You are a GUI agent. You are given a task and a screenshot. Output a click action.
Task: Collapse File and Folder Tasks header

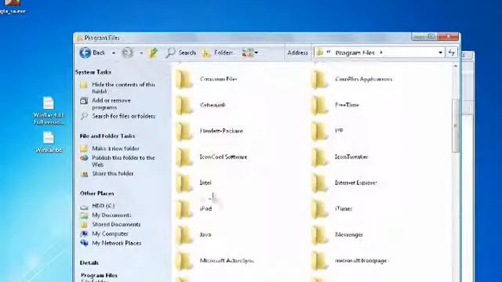(x=107, y=136)
